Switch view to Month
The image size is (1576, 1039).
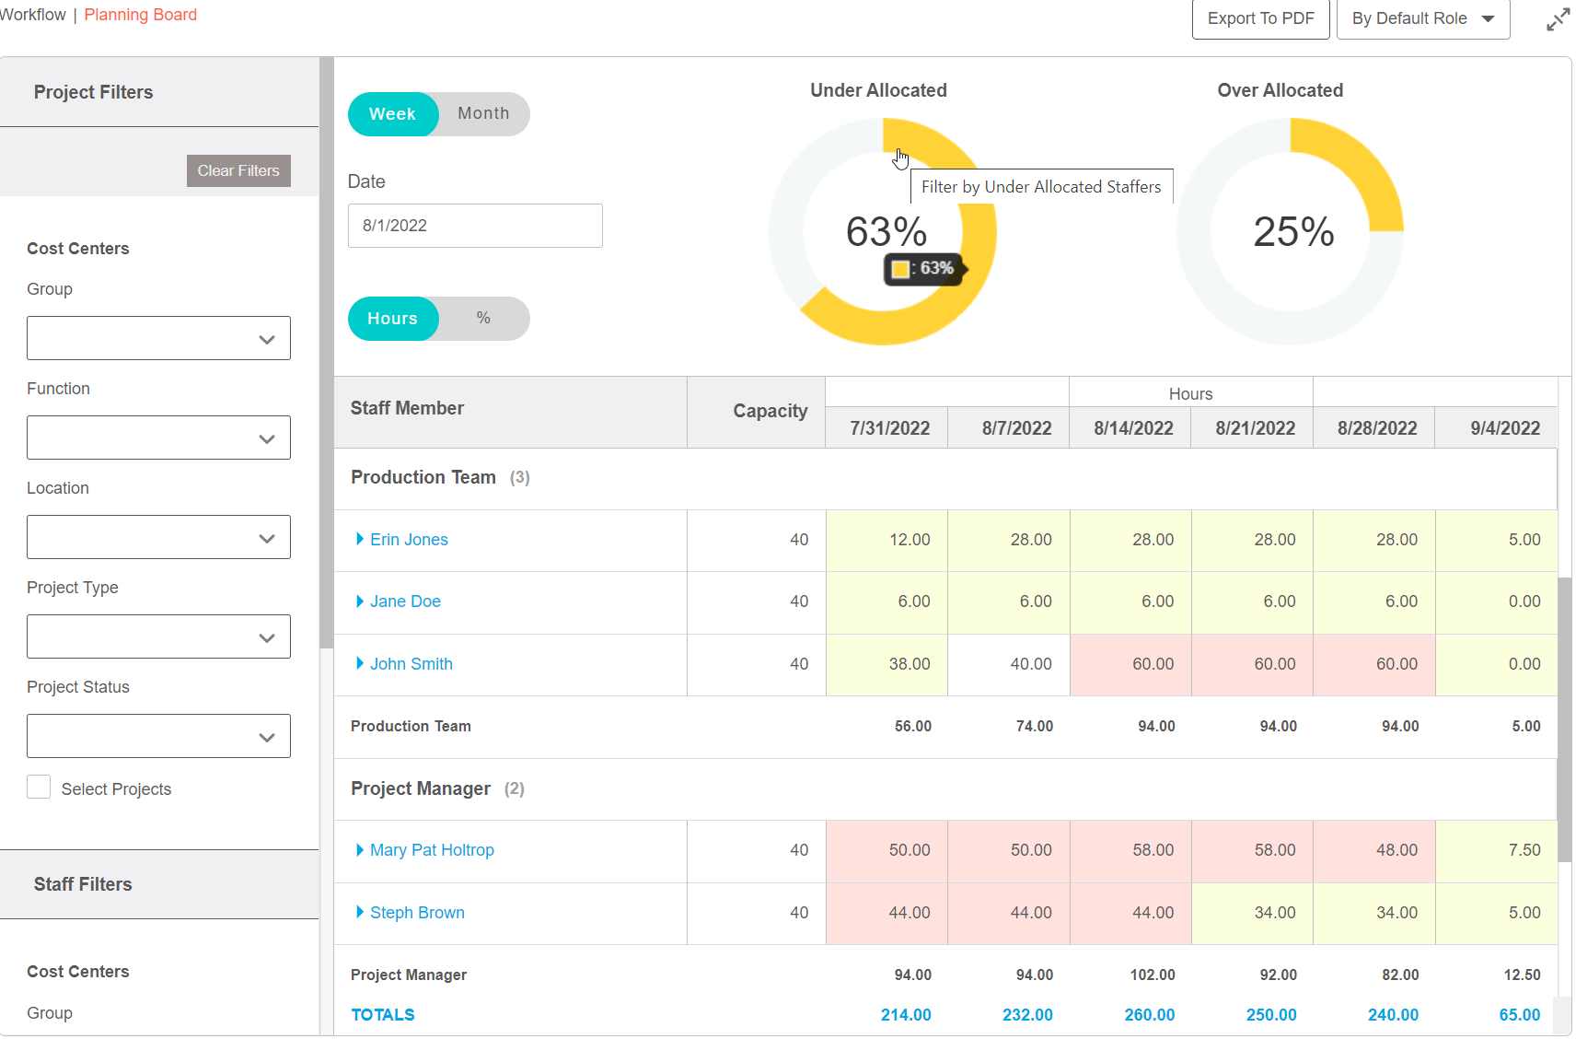point(483,113)
